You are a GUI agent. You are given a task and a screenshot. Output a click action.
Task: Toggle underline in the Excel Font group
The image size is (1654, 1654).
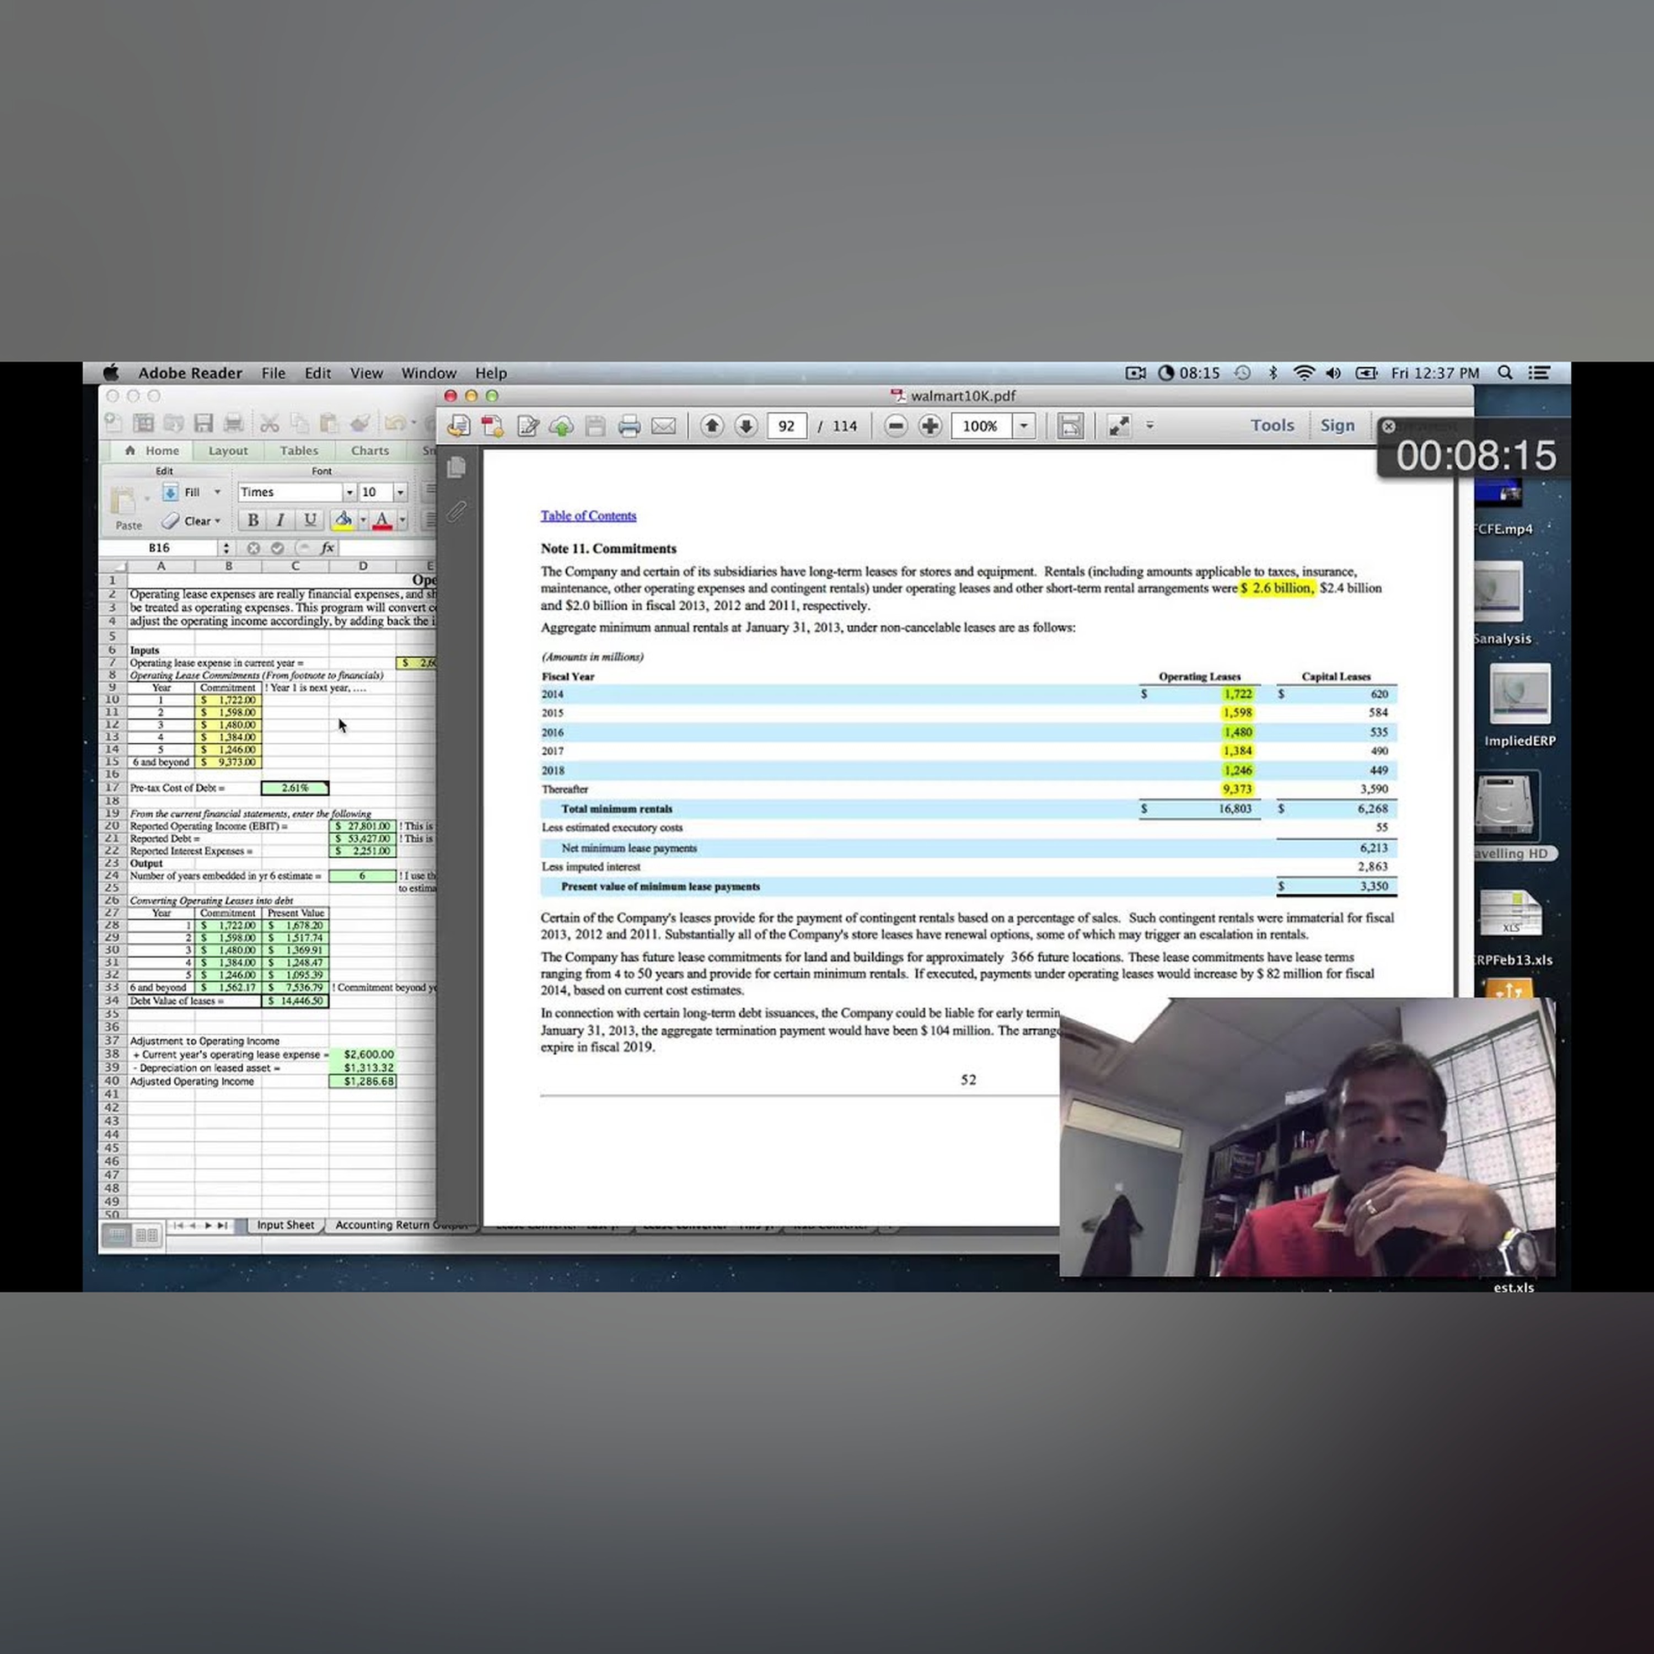coord(310,520)
